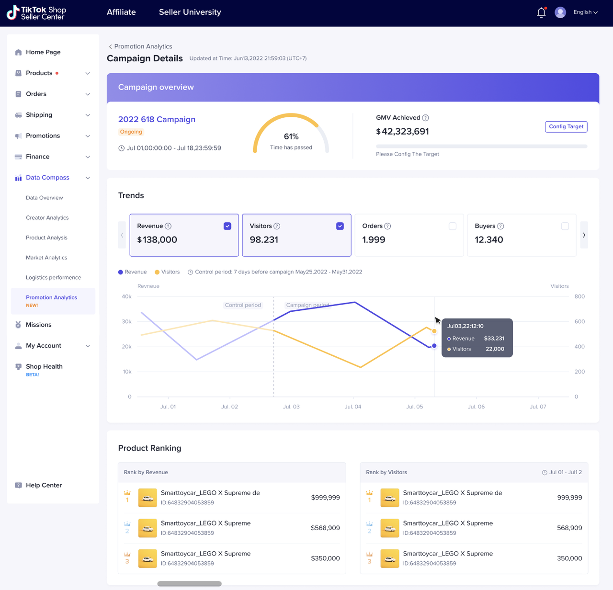Image resolution: width=613 pixels, height=590 pixels.
Task: Expand the Products sidebar menu chevron
Action: 88,73
